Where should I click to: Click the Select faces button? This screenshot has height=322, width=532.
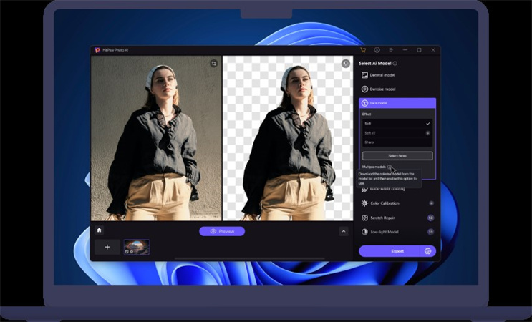(397, 155)
